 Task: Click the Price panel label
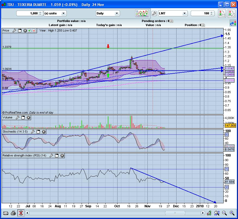tap(6, 30)
